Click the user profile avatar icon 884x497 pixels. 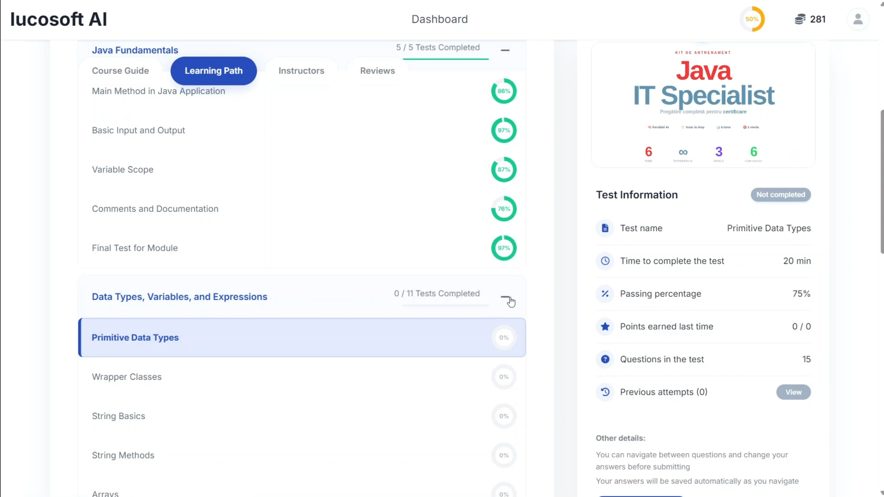tap(858, 20)
